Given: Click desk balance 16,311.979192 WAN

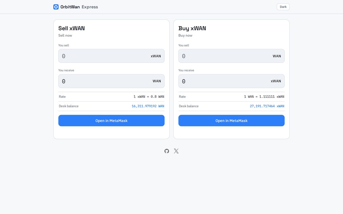Looking at the screenshot, I should click(148, 106).
